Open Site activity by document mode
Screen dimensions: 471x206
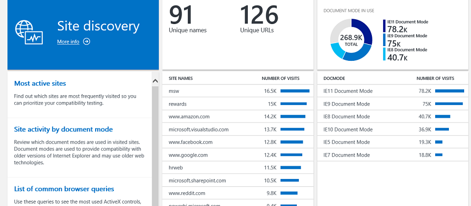[x=63, y=129]
